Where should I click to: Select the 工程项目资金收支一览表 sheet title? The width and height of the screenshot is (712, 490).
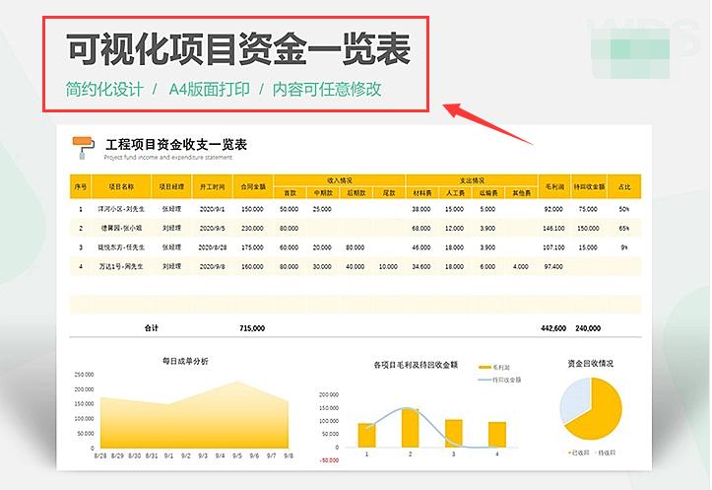176,145
